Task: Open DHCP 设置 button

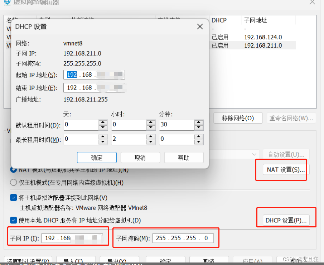Action: 286,221
